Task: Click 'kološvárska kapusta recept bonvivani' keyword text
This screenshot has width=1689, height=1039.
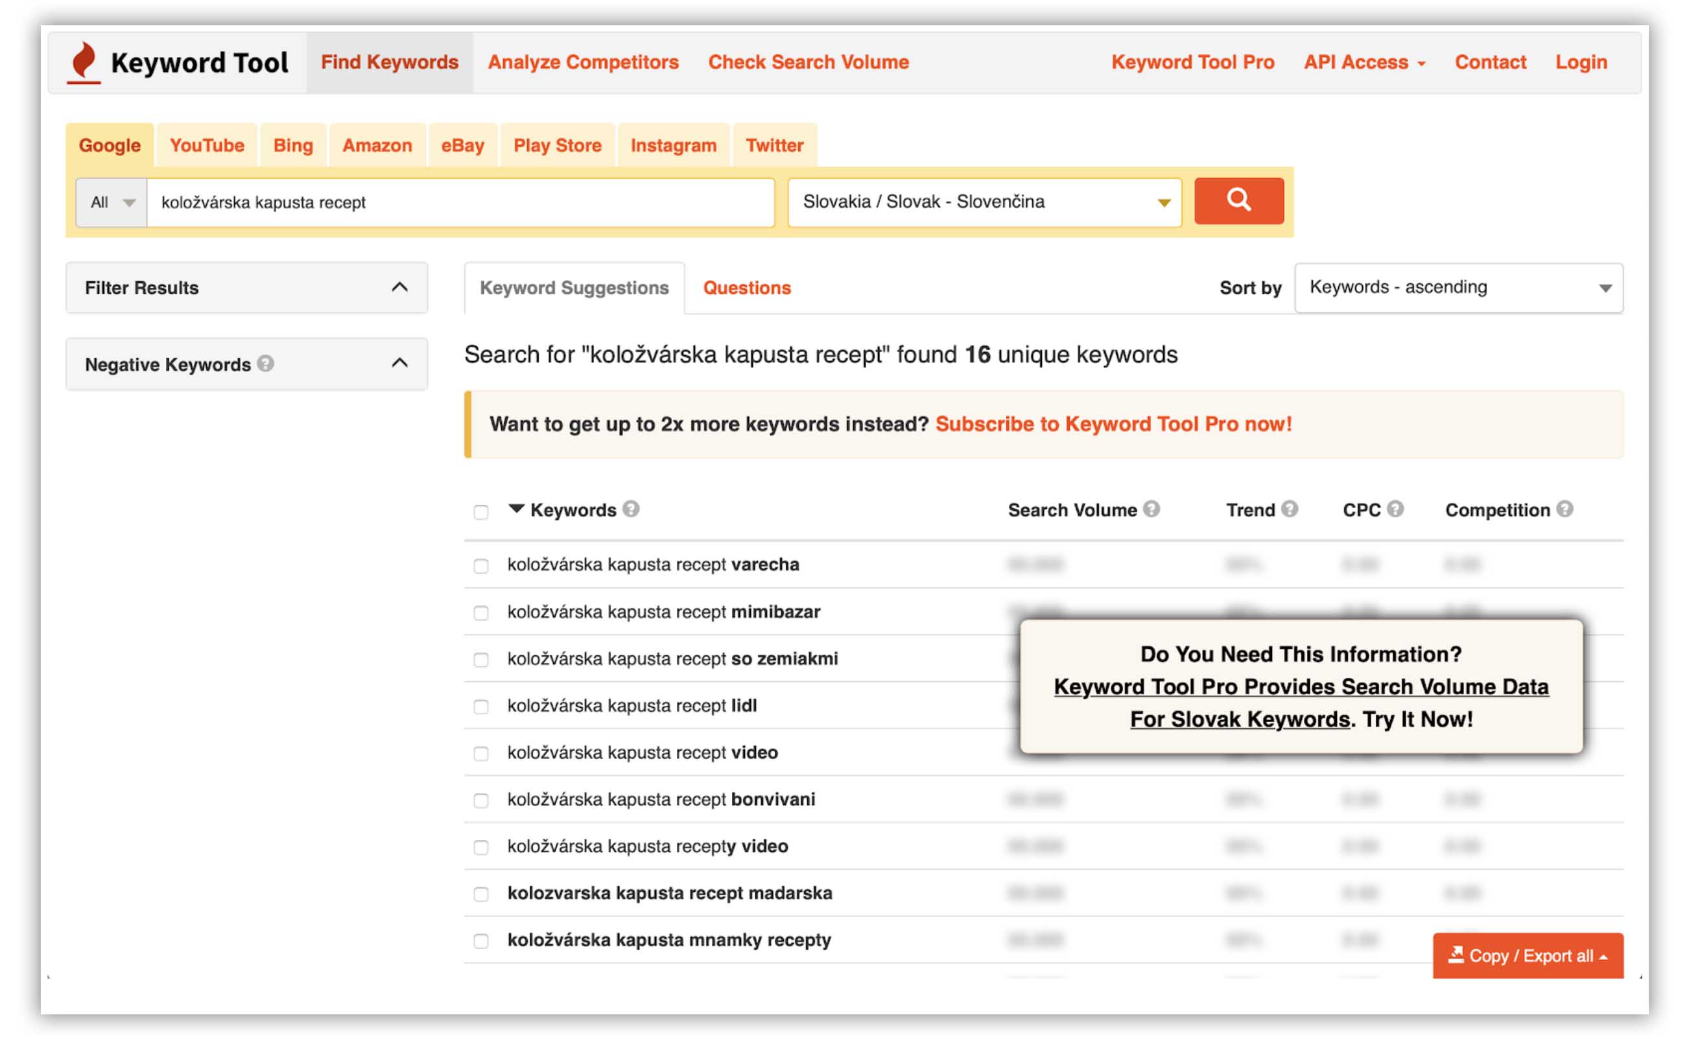Action: tap(661, 799)
